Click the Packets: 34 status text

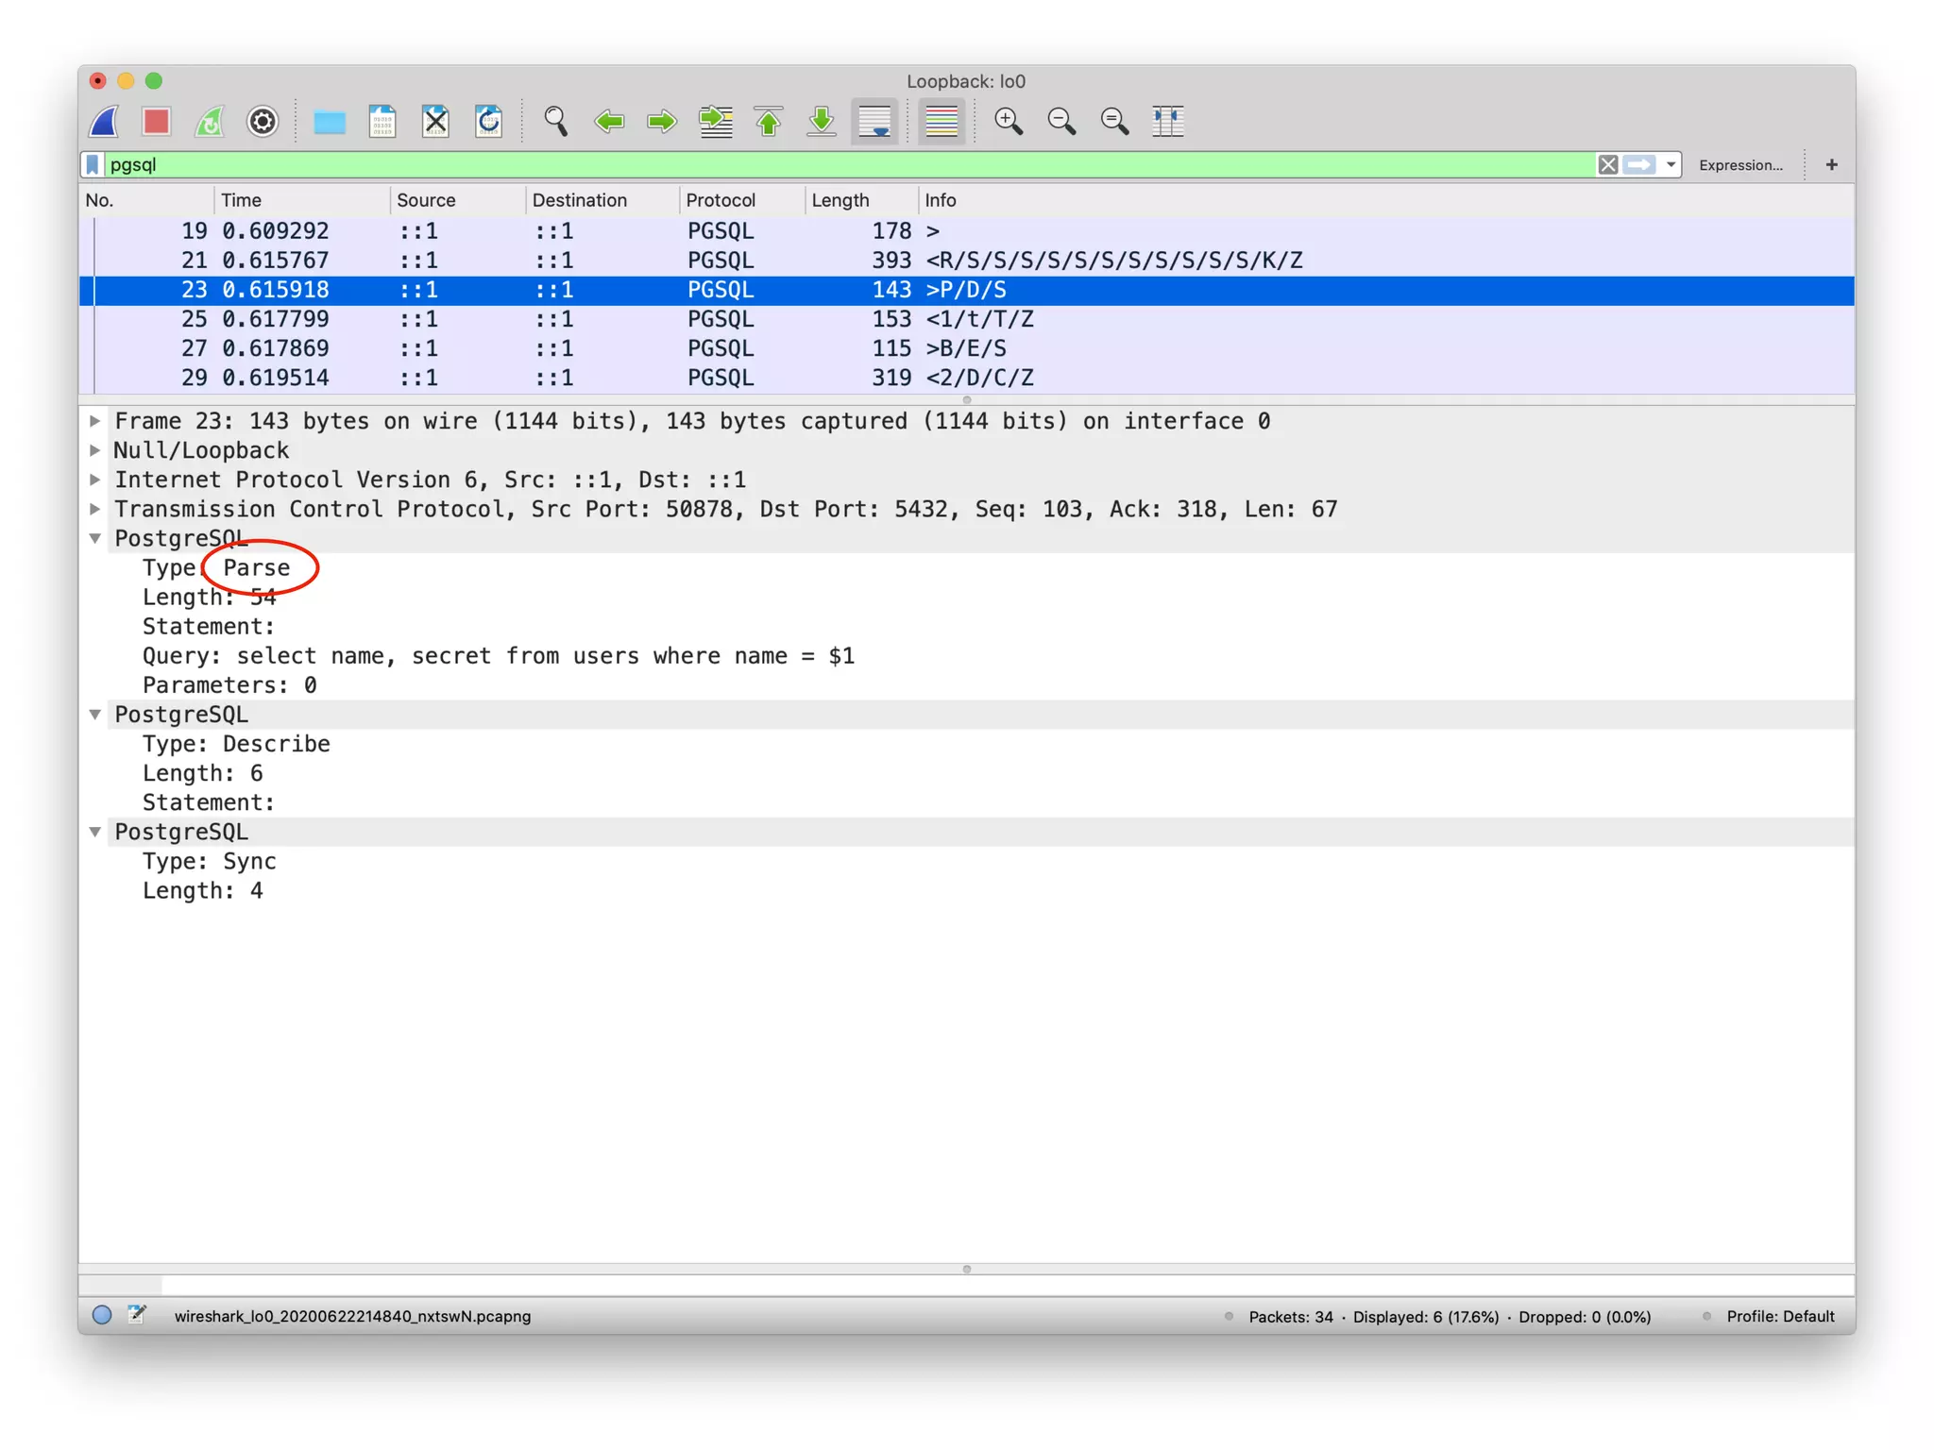[1290, 1316]
